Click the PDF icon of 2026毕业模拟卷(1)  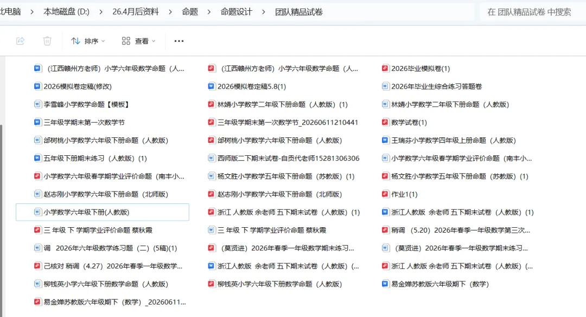(385, 69)
